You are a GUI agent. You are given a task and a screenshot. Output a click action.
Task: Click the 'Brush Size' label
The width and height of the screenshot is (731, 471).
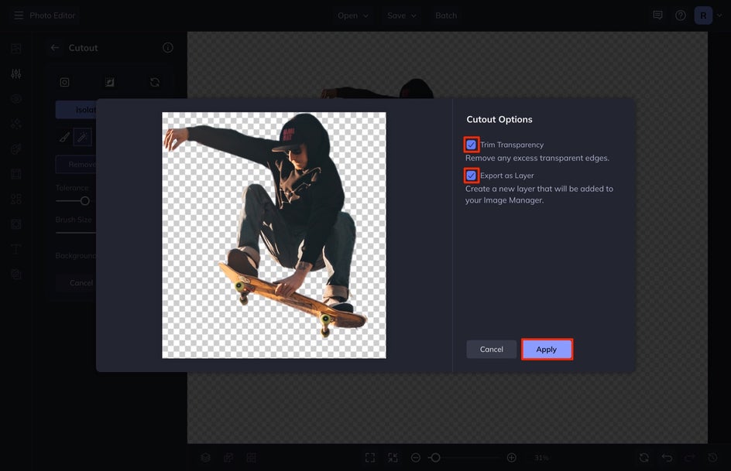[74, 219]
